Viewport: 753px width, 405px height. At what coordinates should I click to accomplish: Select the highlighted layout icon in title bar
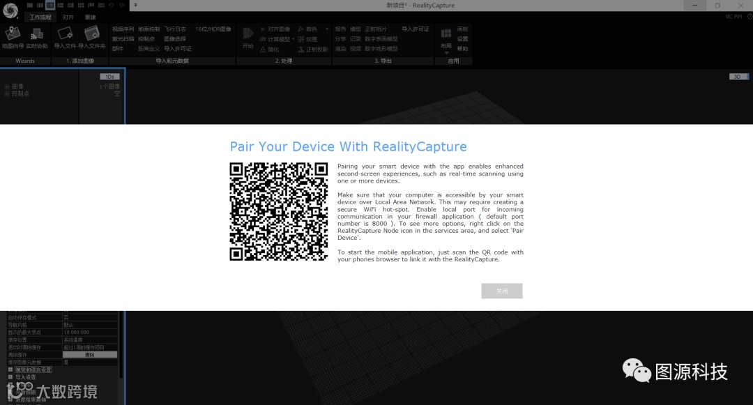[x=50, y=6]
